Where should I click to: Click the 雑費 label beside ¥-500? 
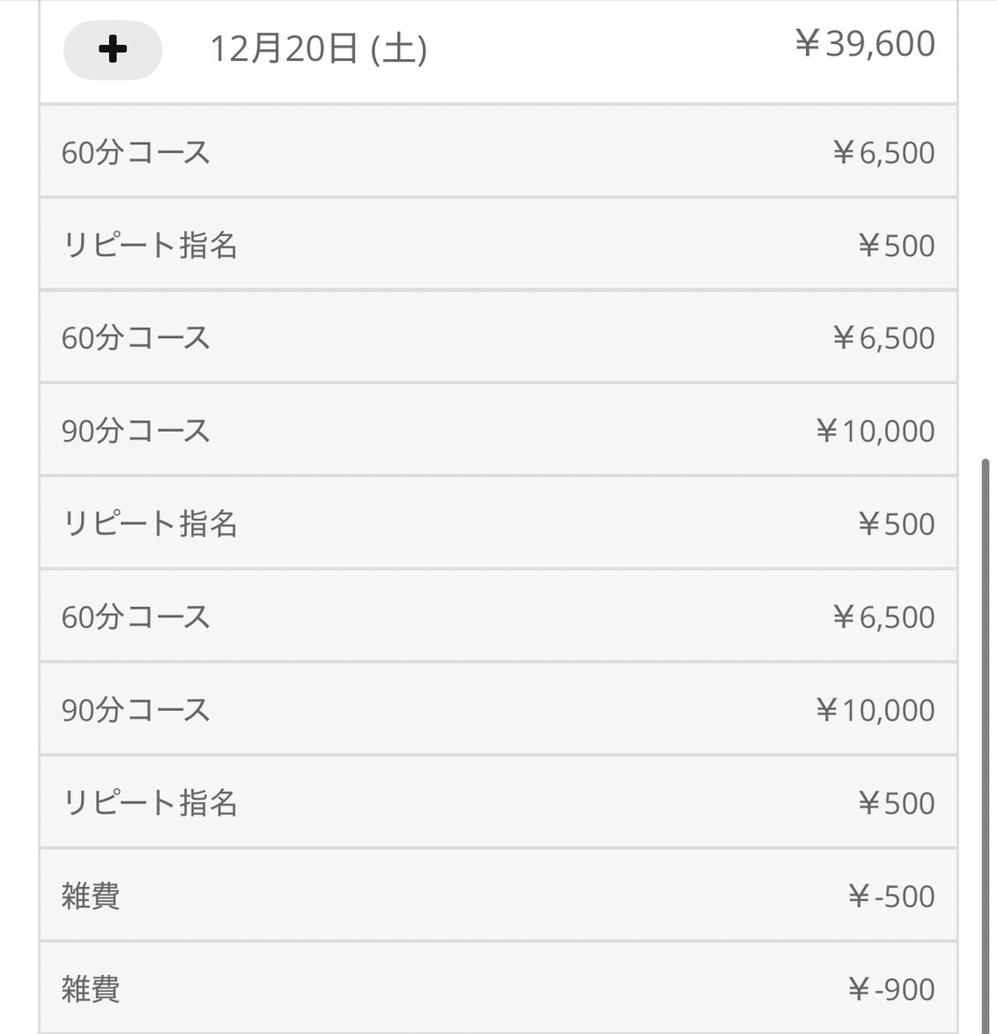pyautogui.click(x=91, y=897)
